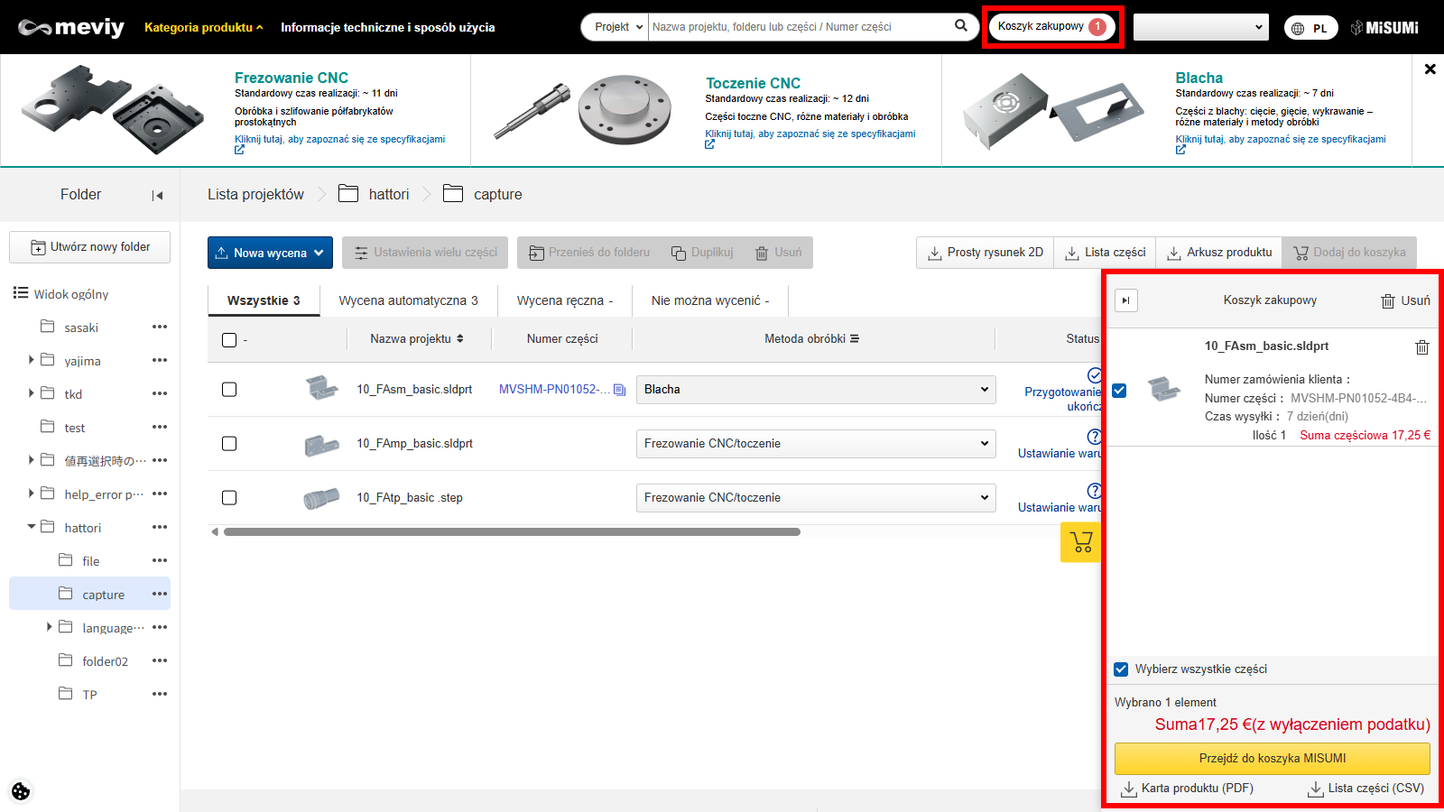The height and width of the screenshot is (812, 1444).
Task: Toggle Wybierz wszystkie części checkbox
Action: (x=1121, y=669)
